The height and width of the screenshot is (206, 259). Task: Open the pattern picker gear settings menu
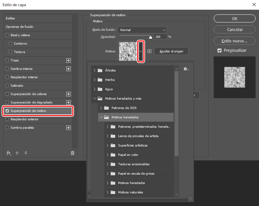pos(186,69)
